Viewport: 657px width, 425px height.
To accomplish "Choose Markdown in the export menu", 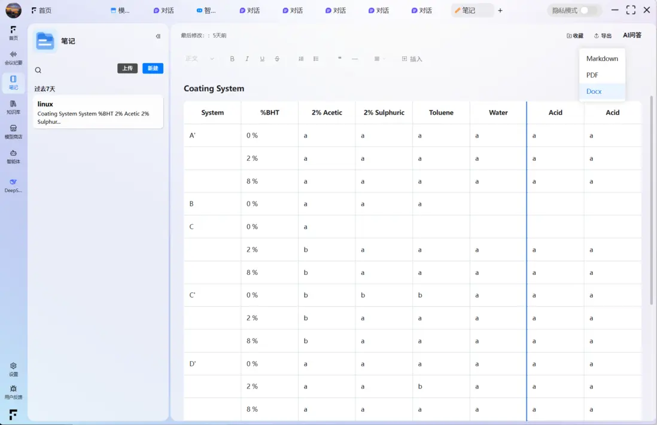I will click(x=602, y=59).
